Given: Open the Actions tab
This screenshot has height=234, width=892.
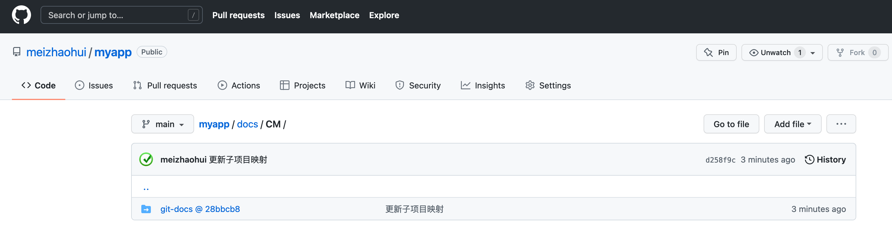Looking at the screenshot, I should 239,85.
